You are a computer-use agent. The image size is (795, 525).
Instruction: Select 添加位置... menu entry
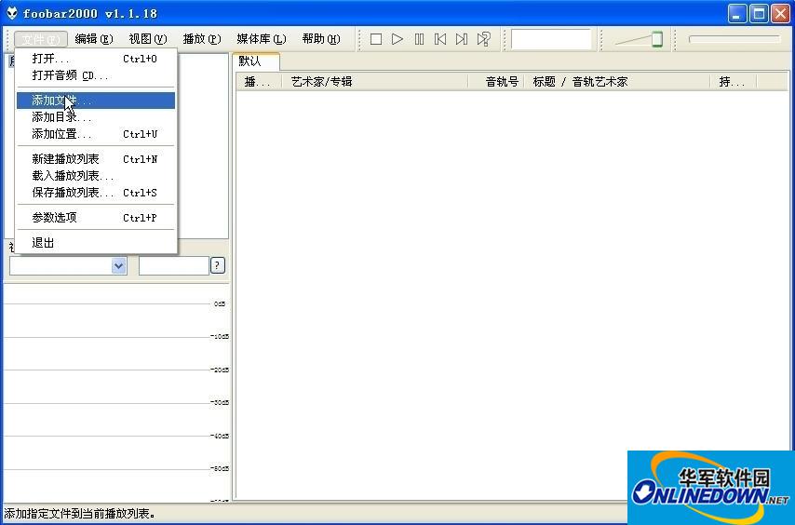pyautogui.click(x=96, y=134)
